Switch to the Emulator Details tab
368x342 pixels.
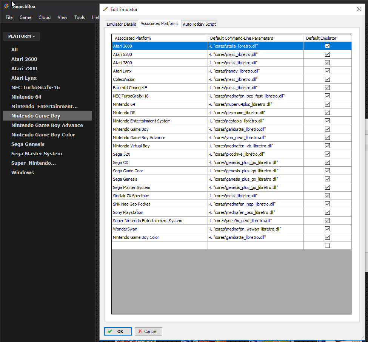click(121, 24)
